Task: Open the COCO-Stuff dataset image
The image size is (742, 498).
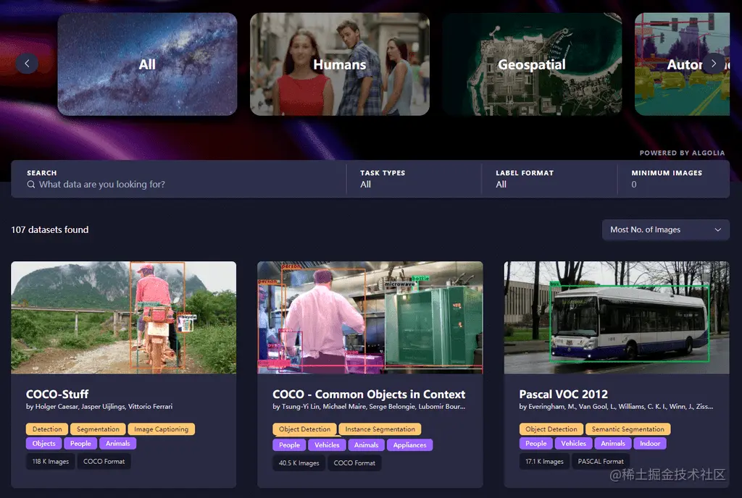Action: (123, 318)
